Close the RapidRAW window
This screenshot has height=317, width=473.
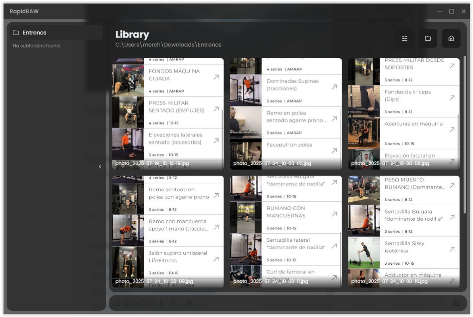[x=463, y=11]
